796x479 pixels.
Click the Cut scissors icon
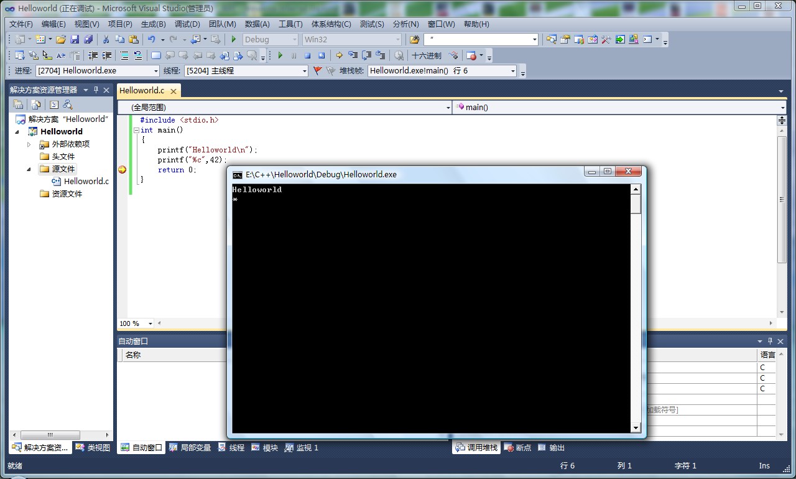point(106,39)
